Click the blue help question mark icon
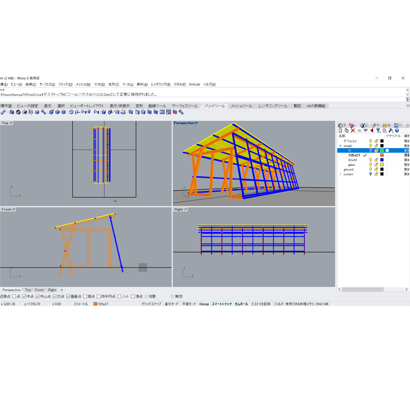Viewport: 410px width, 410px height. click(x=397, y=131)
